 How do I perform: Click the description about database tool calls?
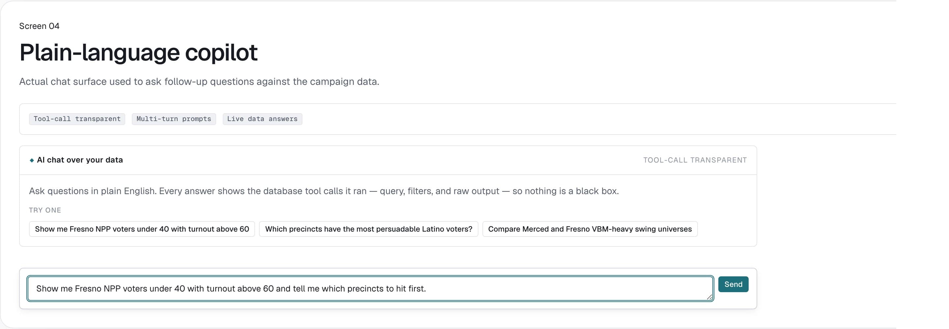coord(324,191)
